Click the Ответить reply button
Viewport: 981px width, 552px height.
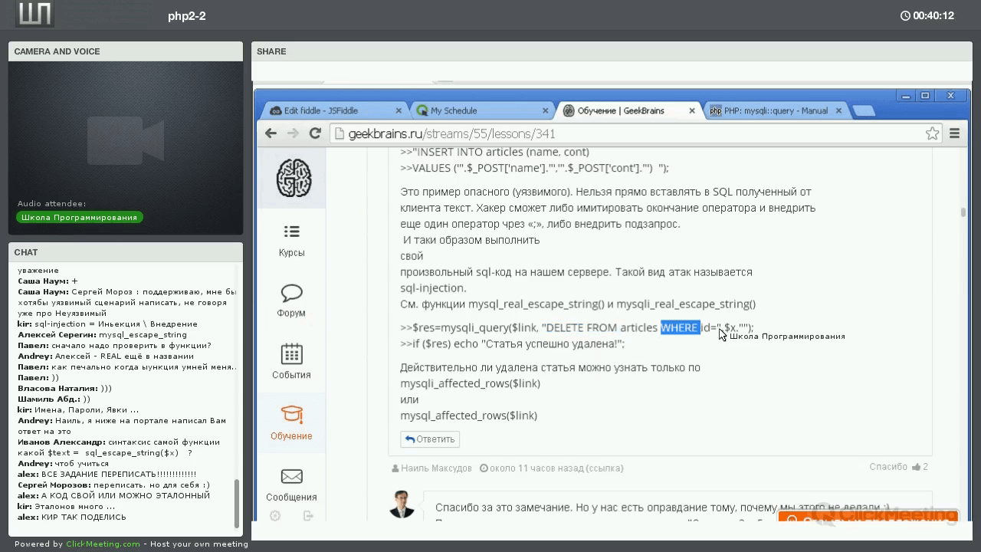point(430,439)
